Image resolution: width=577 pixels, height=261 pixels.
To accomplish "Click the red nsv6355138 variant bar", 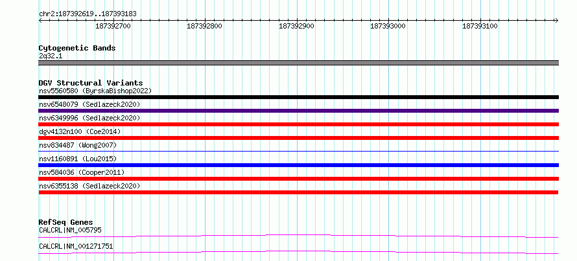I will [298, 192].
